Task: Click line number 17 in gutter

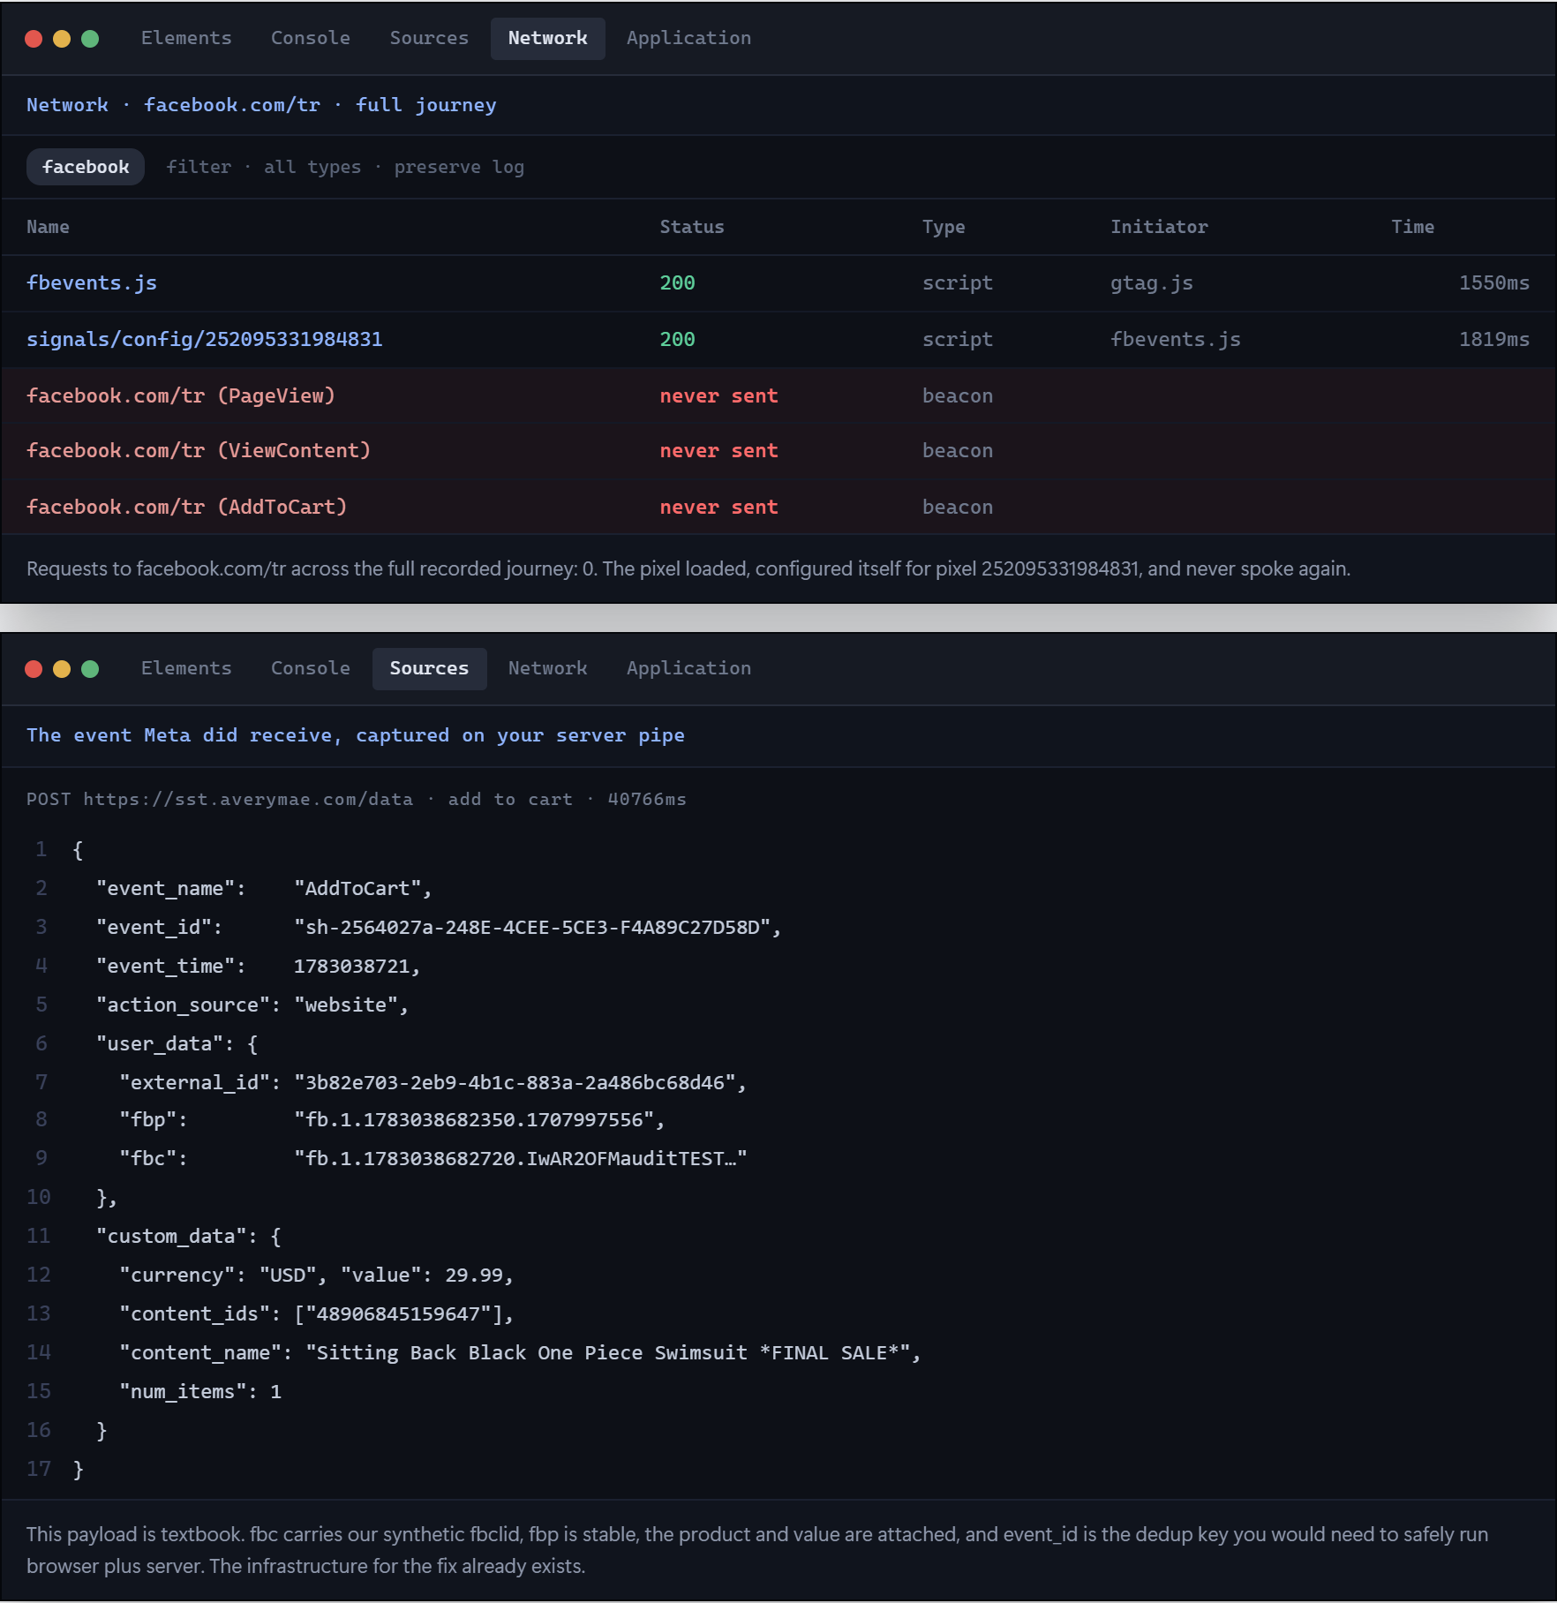Action: [39, 1469]
